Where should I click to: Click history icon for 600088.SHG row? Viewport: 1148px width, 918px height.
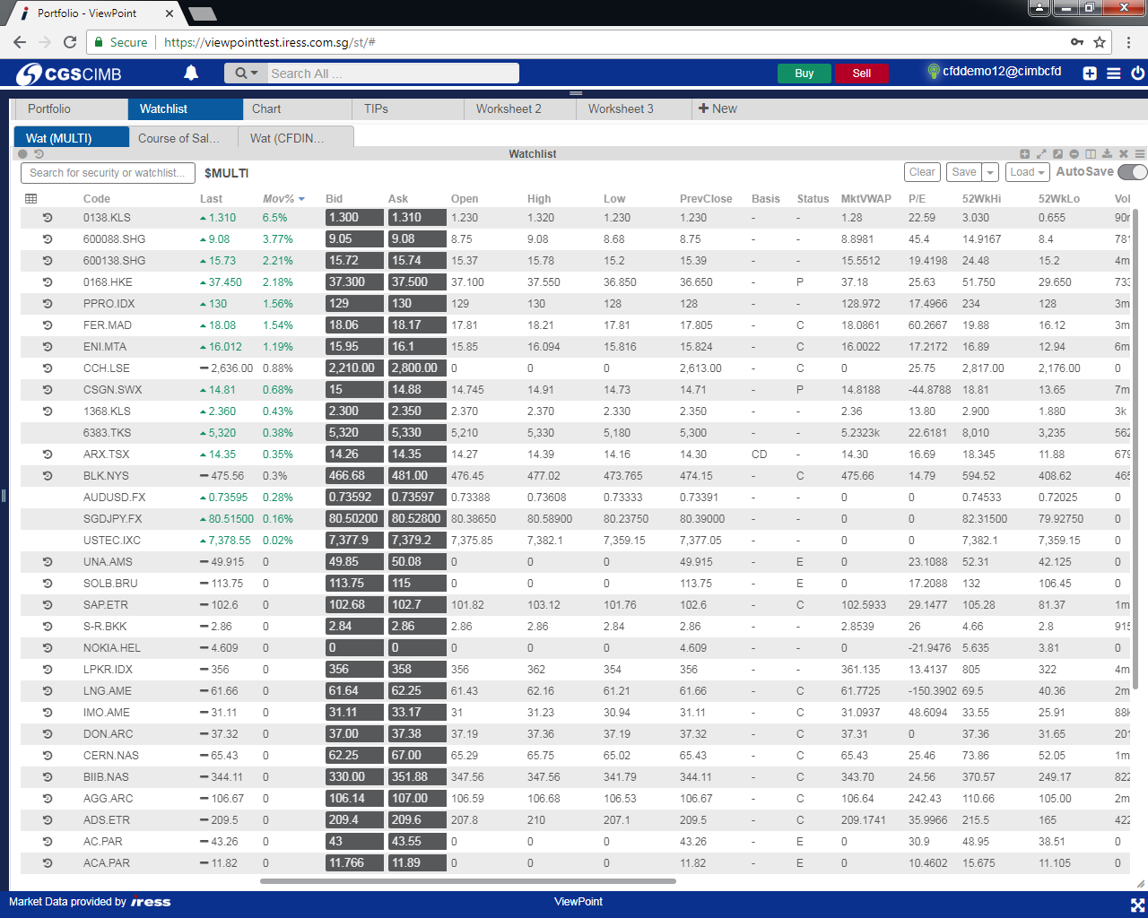coord(48,239)
